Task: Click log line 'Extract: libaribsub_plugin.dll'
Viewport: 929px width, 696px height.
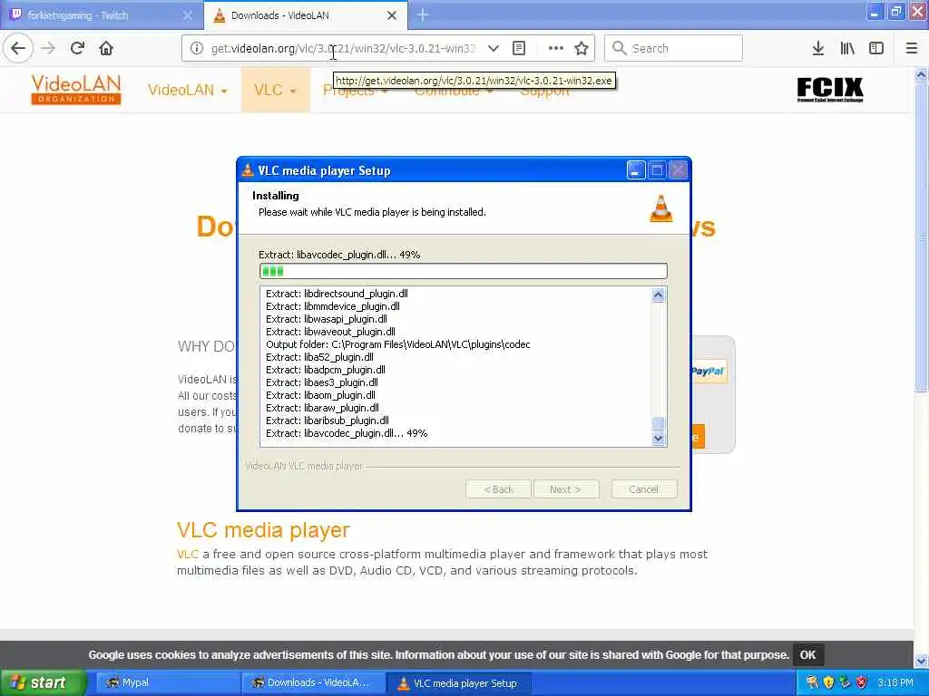Action: [328, 420]
